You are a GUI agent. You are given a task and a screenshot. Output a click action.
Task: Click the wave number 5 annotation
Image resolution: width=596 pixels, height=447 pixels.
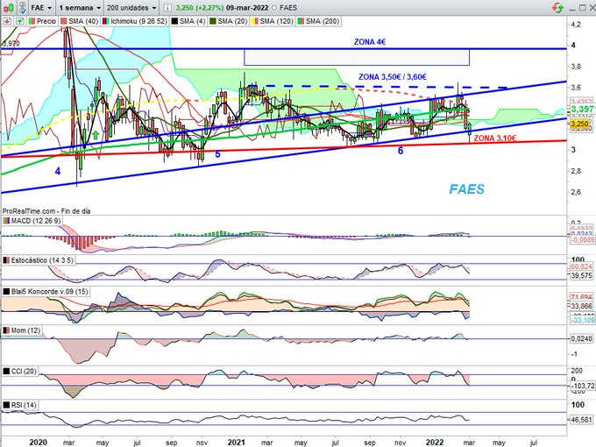pos(217,154)
